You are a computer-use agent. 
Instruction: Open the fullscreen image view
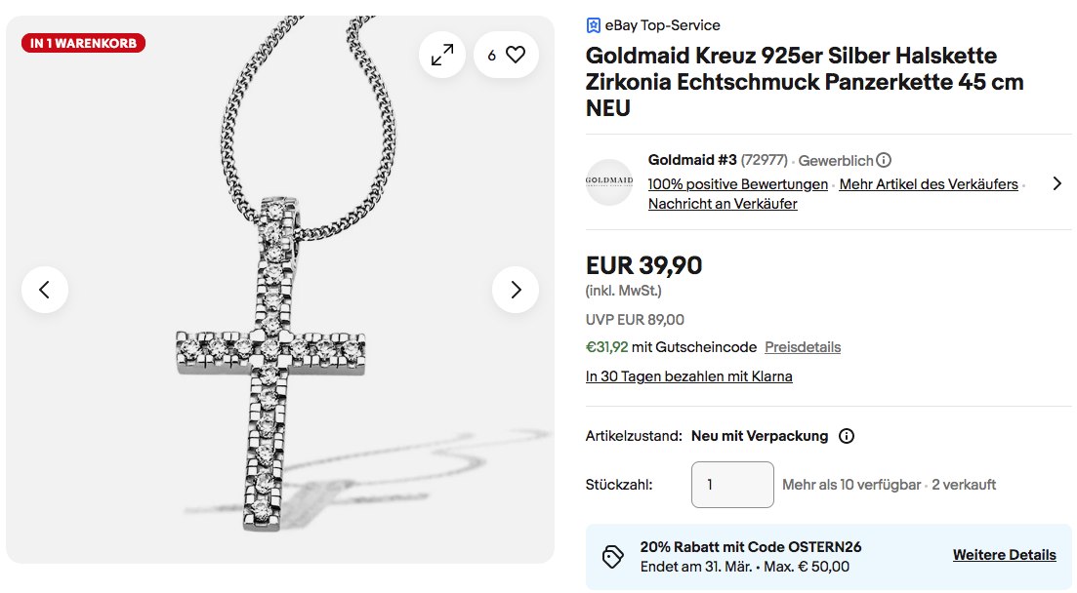(x=442, y=55)
